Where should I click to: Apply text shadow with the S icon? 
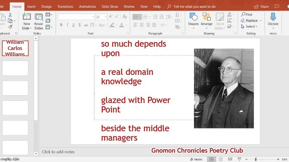pyautogui.click(x=79, y=25)
